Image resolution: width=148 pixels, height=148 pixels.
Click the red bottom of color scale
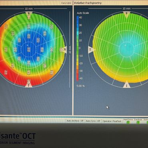(x=78, y=79)
